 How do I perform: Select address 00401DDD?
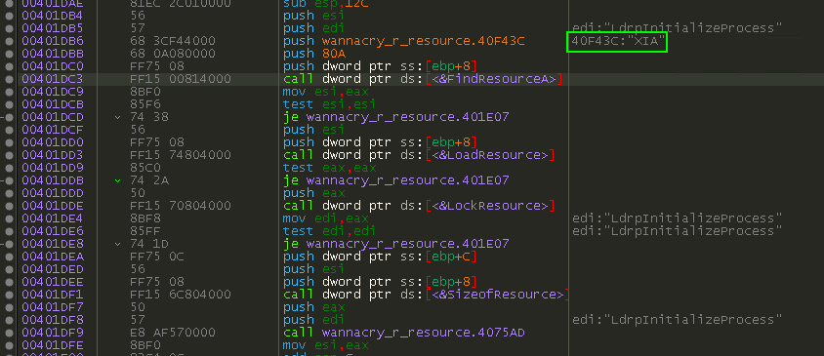(x=53, y=193)
